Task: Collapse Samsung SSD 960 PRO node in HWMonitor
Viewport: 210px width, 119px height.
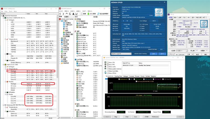Action: [3, 105]
